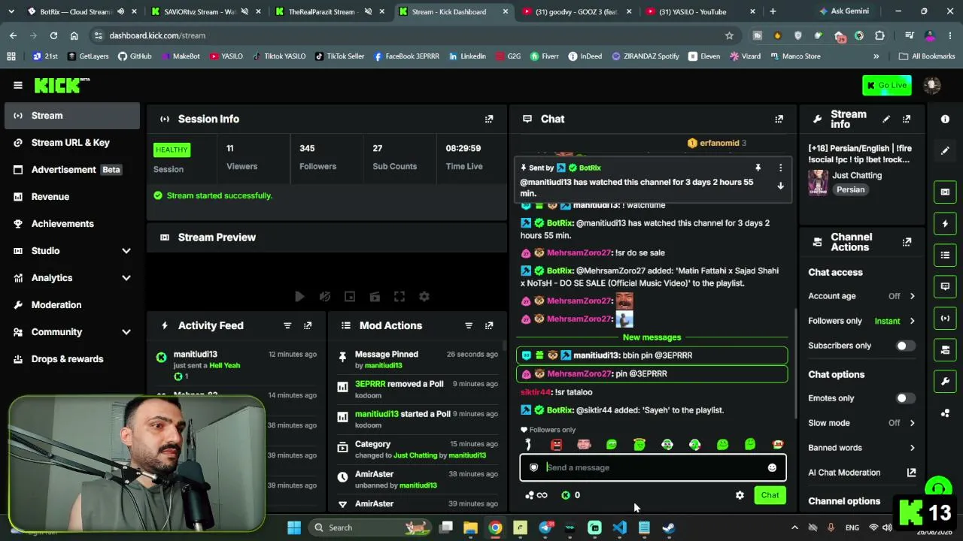Expand the Analytics sidebar section

tap(126, 278)
